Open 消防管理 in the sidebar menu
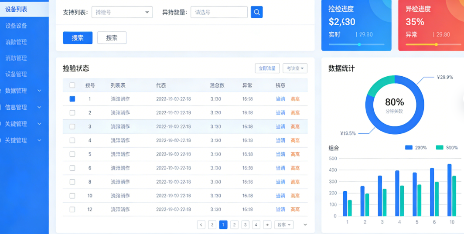The image size is (464, 234). (16, 58)
